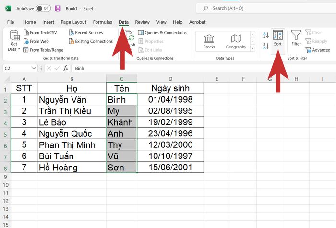
Task: Toggle the AutoSave switch
Action: pos(43,9)
